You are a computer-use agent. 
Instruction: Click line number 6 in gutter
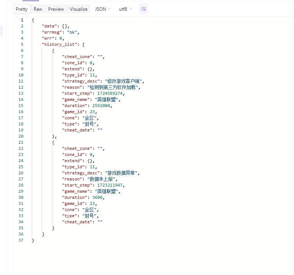(x=22, y=50)
